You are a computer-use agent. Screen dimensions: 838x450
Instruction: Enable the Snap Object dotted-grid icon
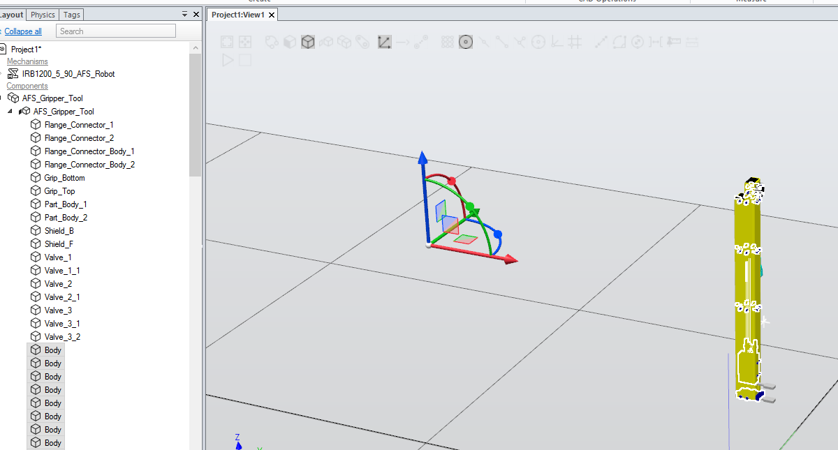(448, 43)
